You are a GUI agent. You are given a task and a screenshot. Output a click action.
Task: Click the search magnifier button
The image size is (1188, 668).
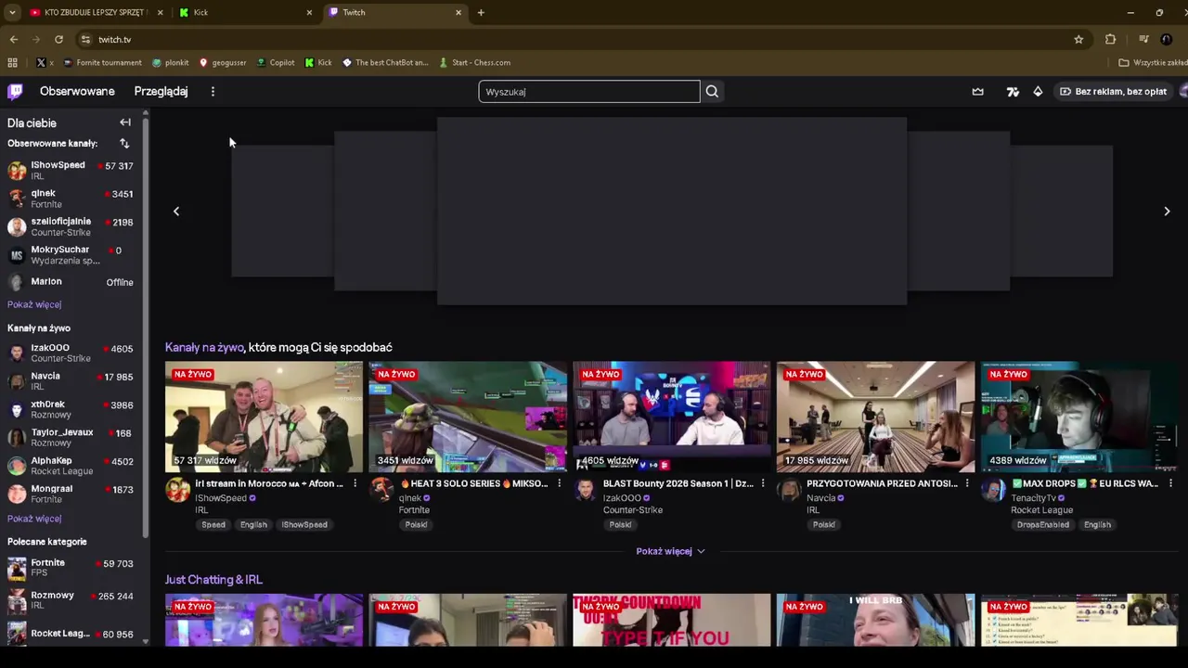pyautogui.click(x=712, y=91)
